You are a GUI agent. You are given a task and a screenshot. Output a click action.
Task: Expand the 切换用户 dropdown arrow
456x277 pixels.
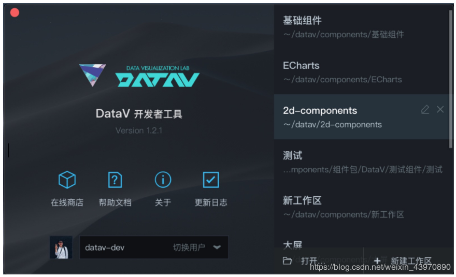point(217,247)
